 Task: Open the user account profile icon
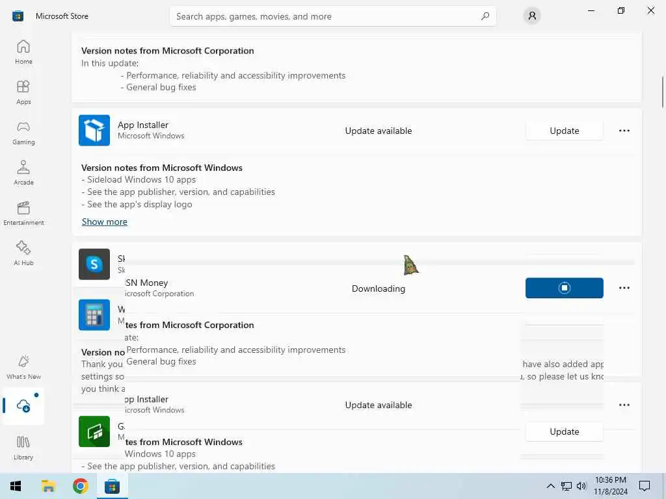[x=532, y=16]
